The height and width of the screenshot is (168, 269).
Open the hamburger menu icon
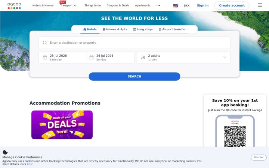point(260,5)
